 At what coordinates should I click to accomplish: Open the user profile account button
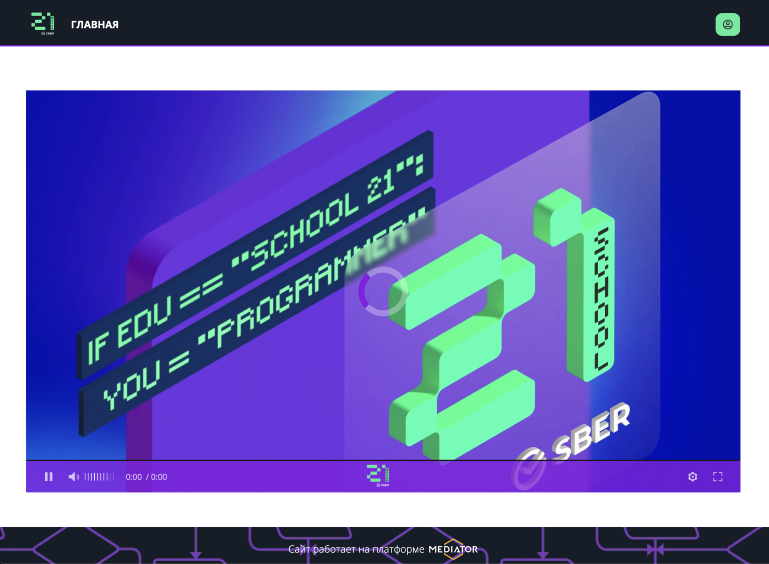(x=727, y=24)
